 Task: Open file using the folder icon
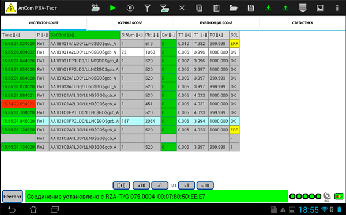233,8
